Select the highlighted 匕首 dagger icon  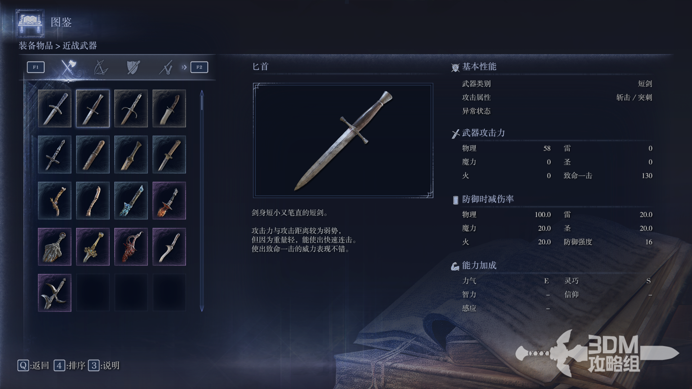tap(93, 108)
